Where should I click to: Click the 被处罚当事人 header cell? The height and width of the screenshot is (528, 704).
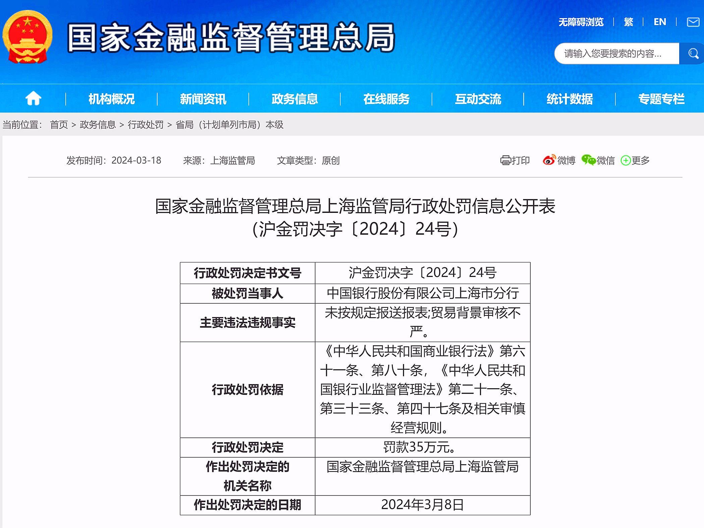click(x=247, y=294)
